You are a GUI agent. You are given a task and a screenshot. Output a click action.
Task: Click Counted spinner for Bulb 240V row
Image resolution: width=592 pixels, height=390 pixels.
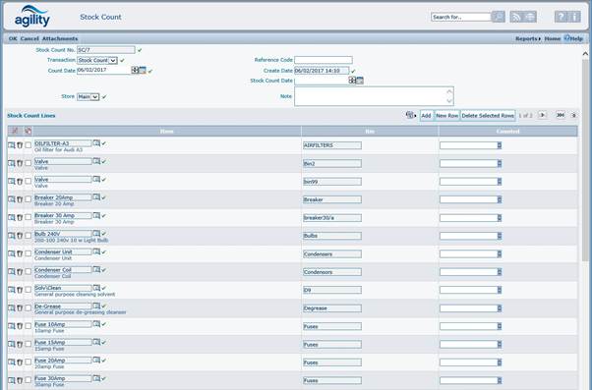500,236
